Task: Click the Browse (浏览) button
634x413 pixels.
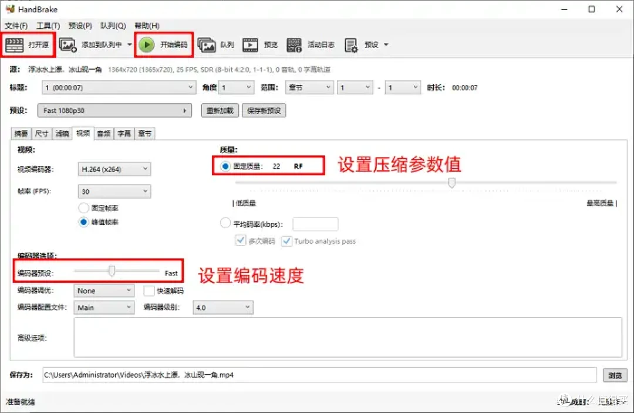Action: [x=615, y=375]
